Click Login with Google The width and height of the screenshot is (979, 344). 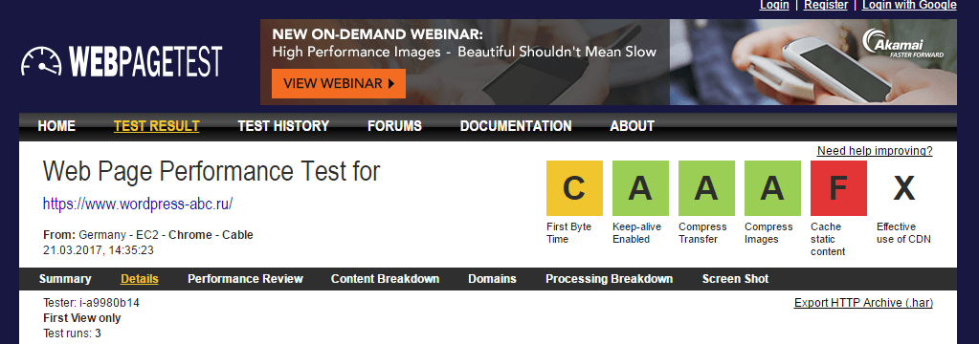pyautogui.click(x=909, y=5)
